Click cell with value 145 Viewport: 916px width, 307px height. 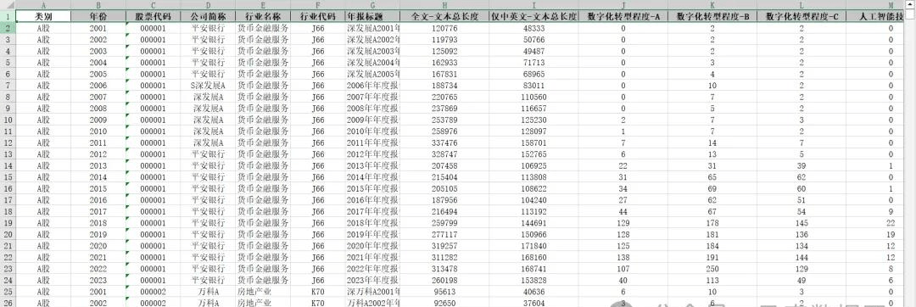tap(801, 223)
